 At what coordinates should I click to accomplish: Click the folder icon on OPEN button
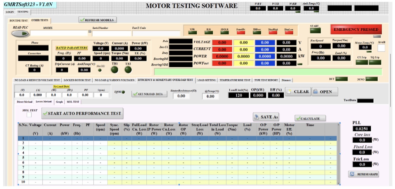[315, 91]
